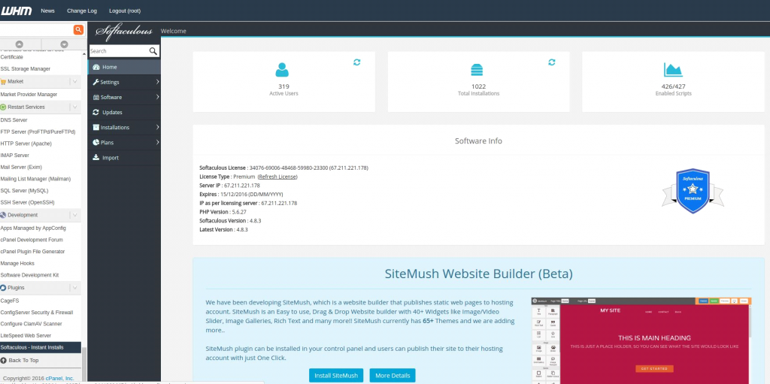Open cPanel Plugin File Generator
Screen dimensions: 770x384
click(32, 252)
